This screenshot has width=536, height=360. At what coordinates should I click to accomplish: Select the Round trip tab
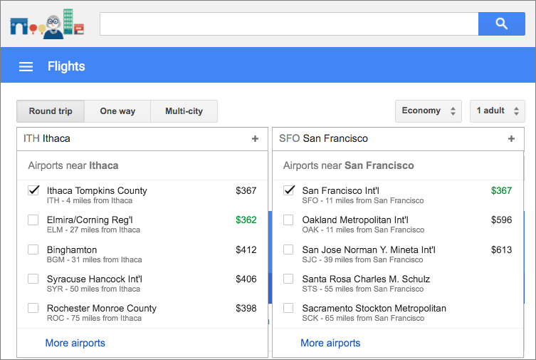pyautogui.click(x=51, y=111)
